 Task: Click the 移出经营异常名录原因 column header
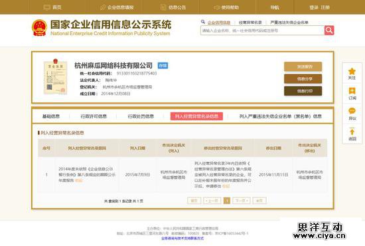(223, 148)
